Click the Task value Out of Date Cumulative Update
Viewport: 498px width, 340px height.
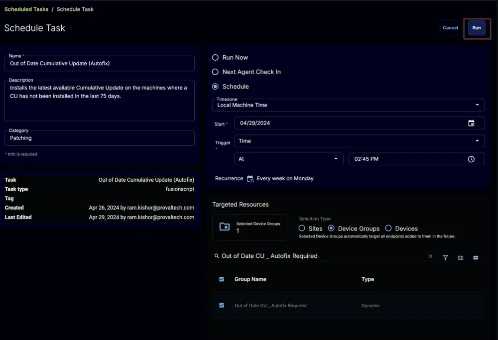146,180
